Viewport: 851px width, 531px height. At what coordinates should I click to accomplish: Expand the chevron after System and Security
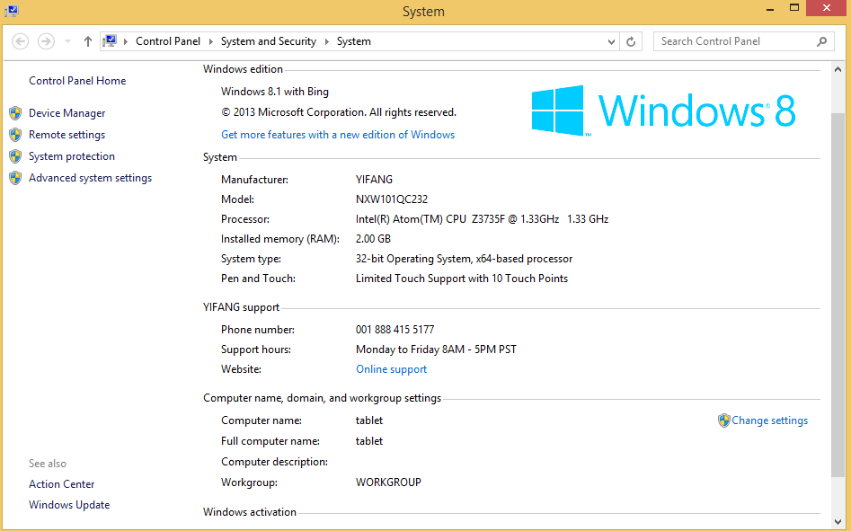327,41
